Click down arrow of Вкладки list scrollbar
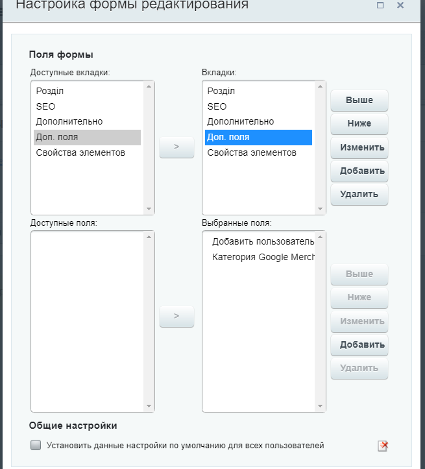This screenshot has width=425, height=469. (320, 209)
